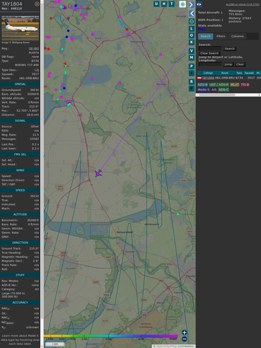The image size is (261, 348).
Task: Switch to the Columns tab
Action: (237, 36)
